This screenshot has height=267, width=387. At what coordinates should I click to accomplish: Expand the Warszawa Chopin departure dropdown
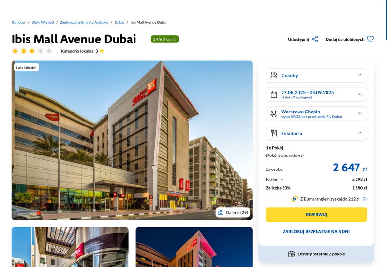tap(316, 113)
